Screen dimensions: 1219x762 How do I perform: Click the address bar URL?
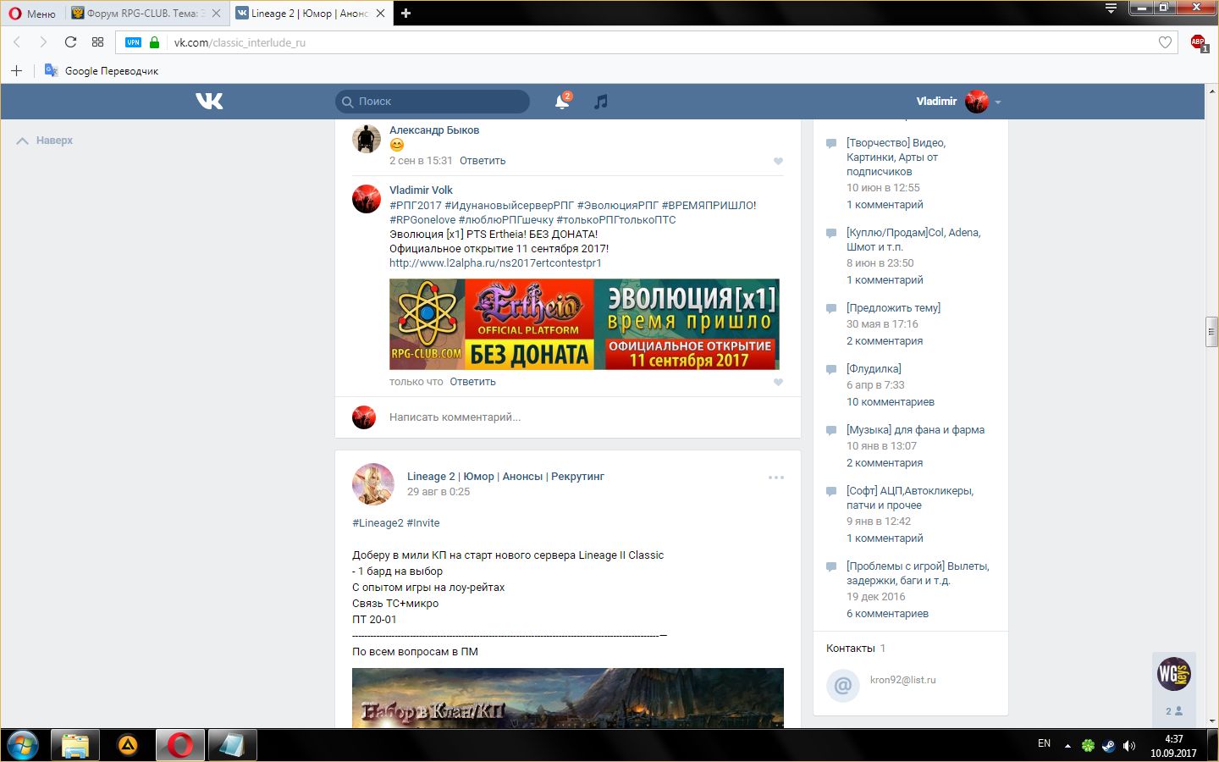[240, 42]
